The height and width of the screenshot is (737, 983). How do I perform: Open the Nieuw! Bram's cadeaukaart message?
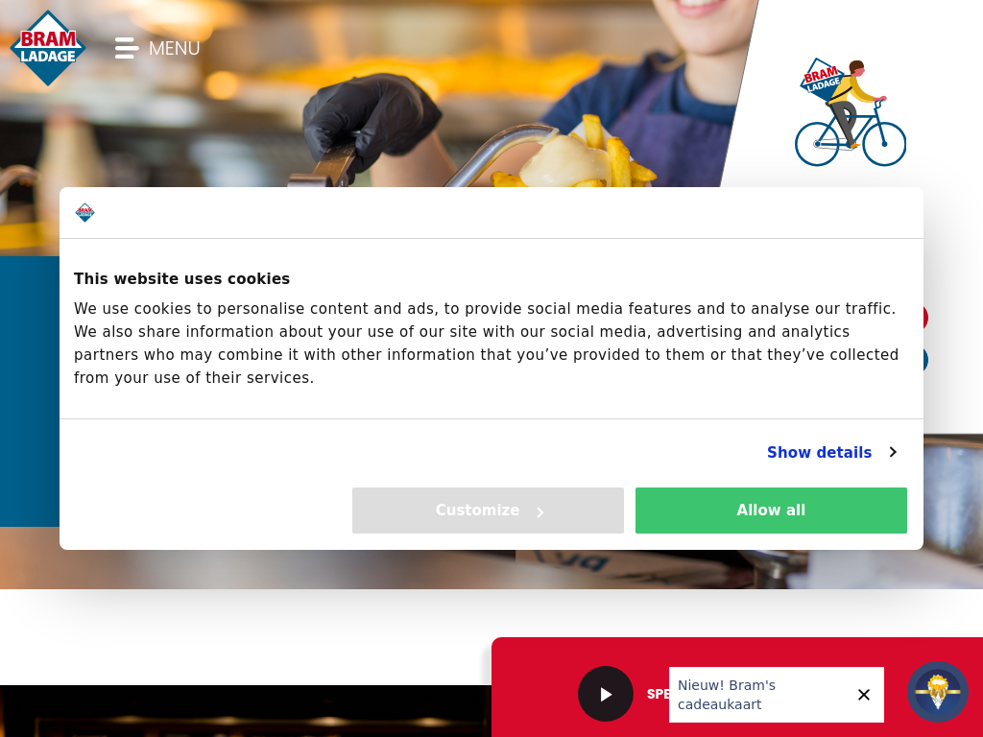pyautogui.click(x=727, y=695)
